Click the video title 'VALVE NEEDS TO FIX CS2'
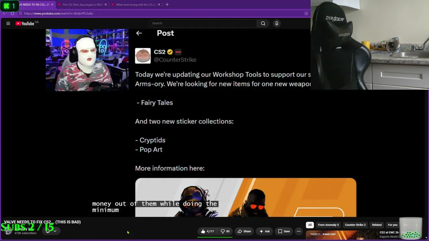Viewport: 429px width, 241px height. tap(42, 222)
